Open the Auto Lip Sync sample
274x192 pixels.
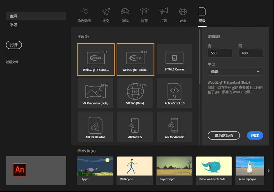click(x=250, y=170)
